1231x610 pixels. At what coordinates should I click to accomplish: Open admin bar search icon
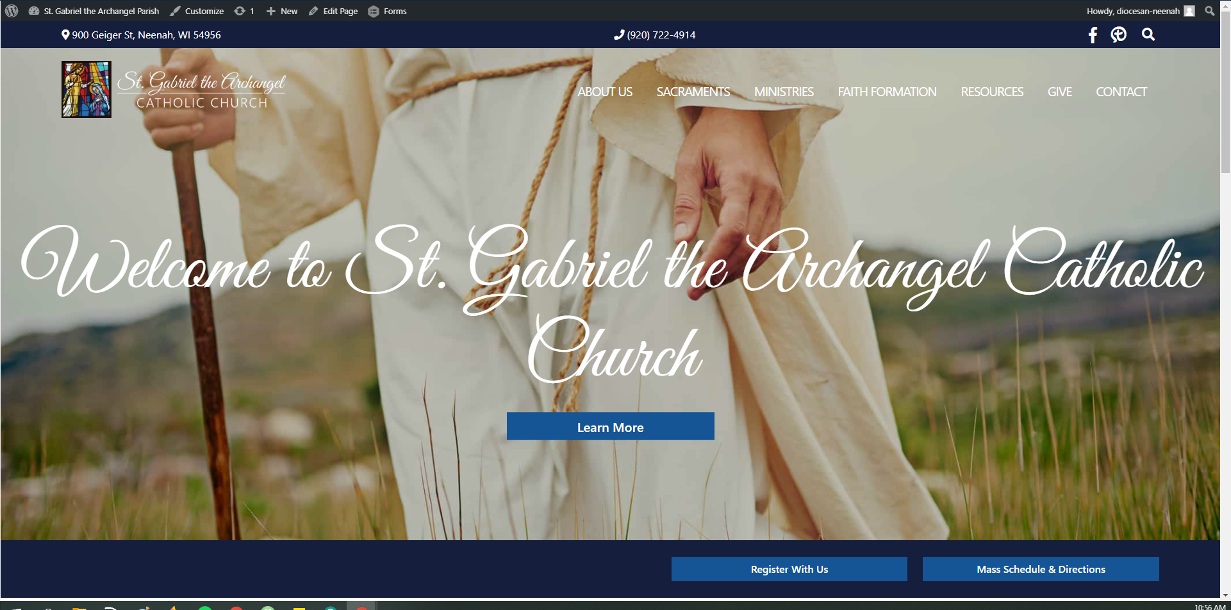[1209, 11]
